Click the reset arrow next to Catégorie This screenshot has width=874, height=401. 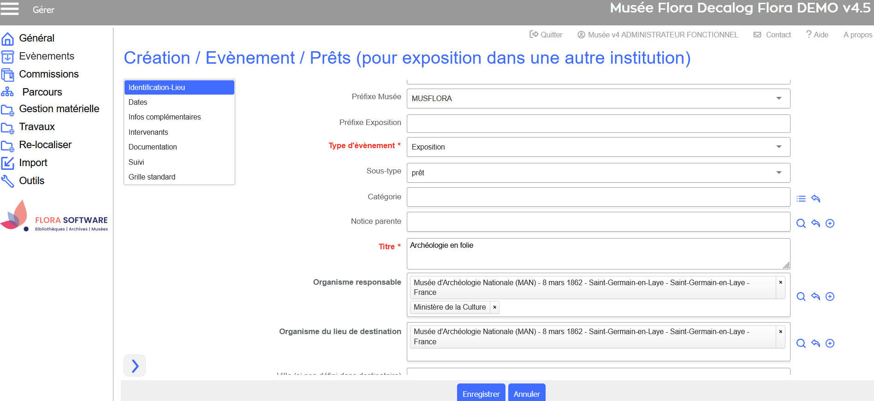pyautogui.click(x=815, y=199)
